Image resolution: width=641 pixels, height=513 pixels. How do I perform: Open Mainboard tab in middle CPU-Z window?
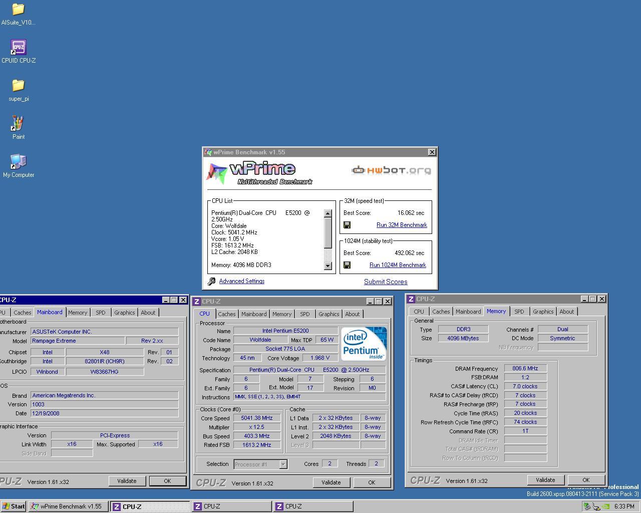click(x=254, y=314)
